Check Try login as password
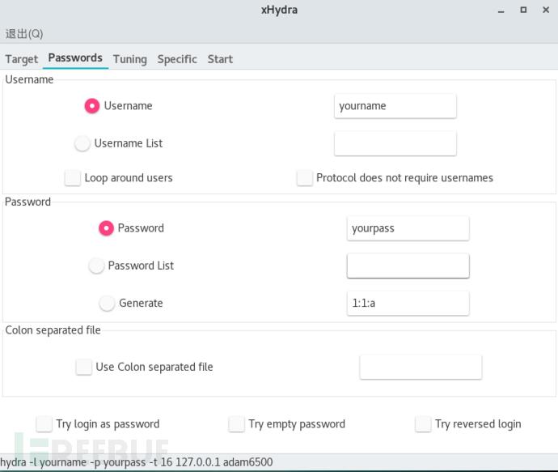Screen dimensions: 558x472 (44, 424)
